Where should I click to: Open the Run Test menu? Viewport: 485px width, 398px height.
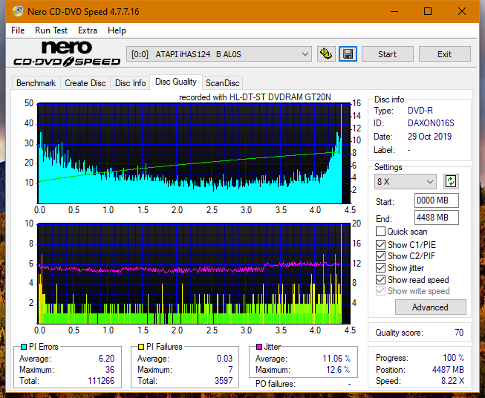pyautogui.click(x=51, y=30)
